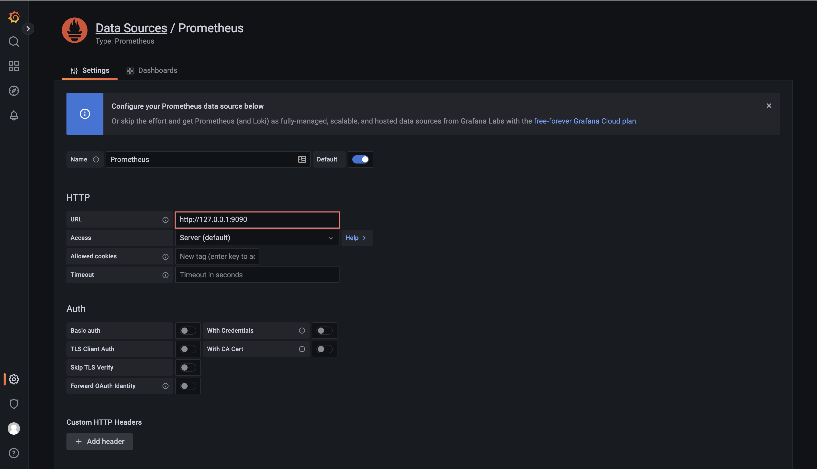Switch to the Settings tab

point(90,70)
